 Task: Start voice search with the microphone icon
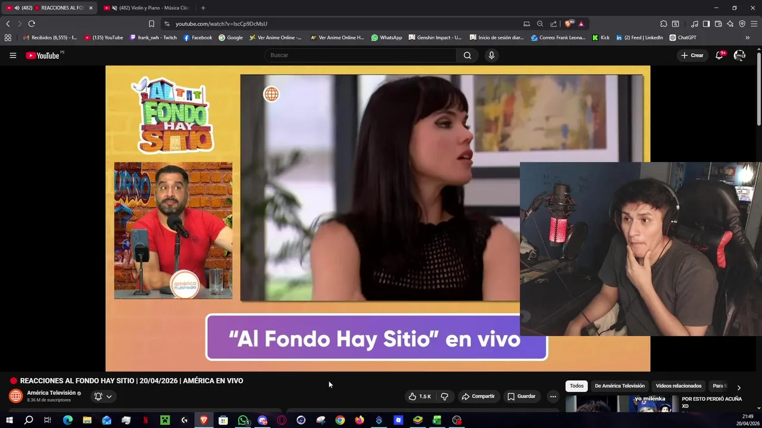pos(491,55)
